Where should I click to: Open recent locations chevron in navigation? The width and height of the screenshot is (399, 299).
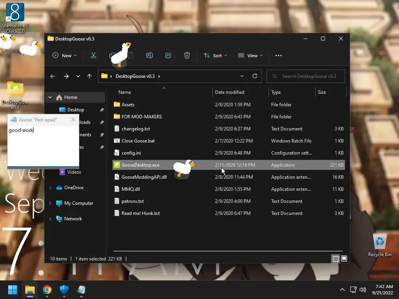(x=78, y=76)
